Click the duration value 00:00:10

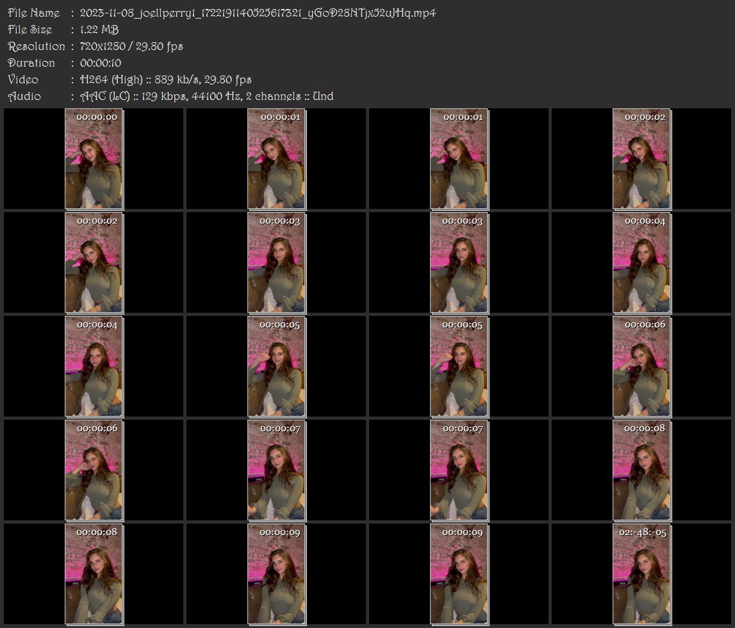pos(101,63)
